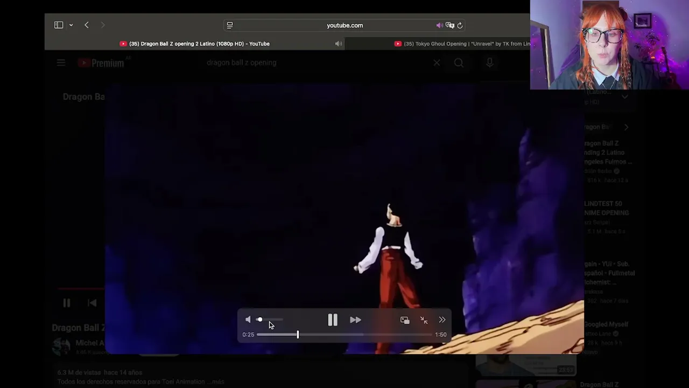The image size is (689, 388).
Task: Click the search box containing 'dragon ball z opening'
Action: click(315, 63)
